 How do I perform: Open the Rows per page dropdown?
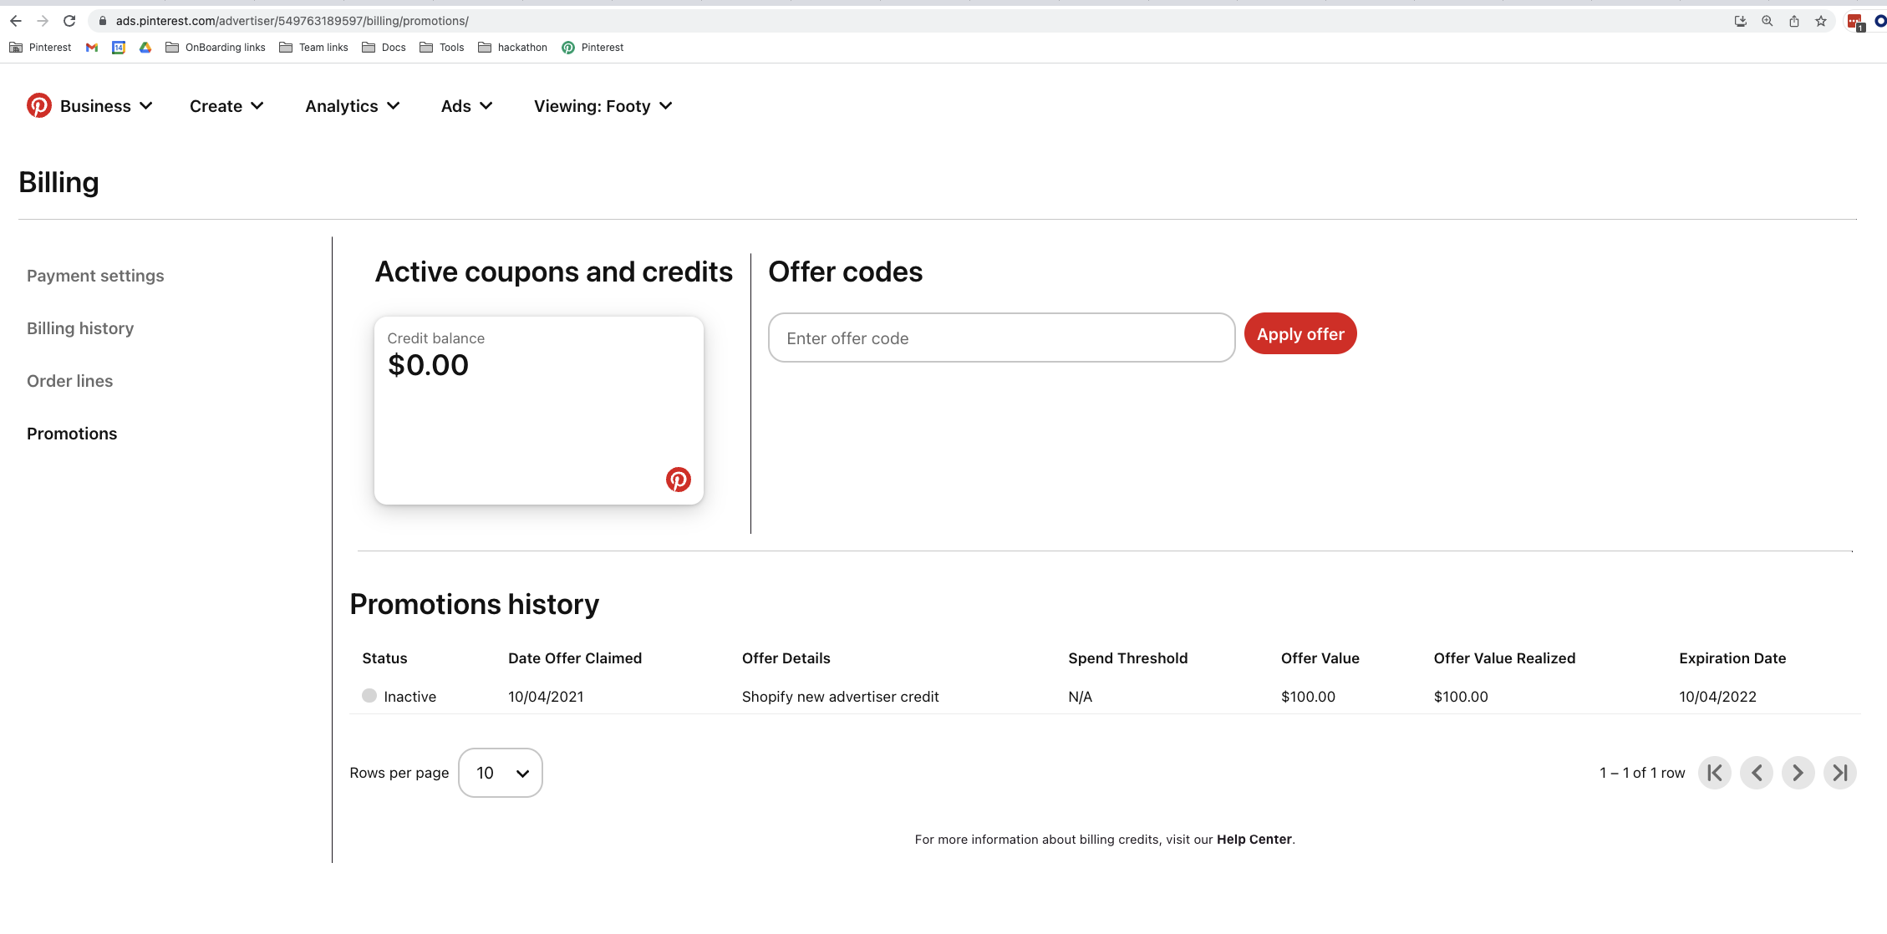(500, 773)
